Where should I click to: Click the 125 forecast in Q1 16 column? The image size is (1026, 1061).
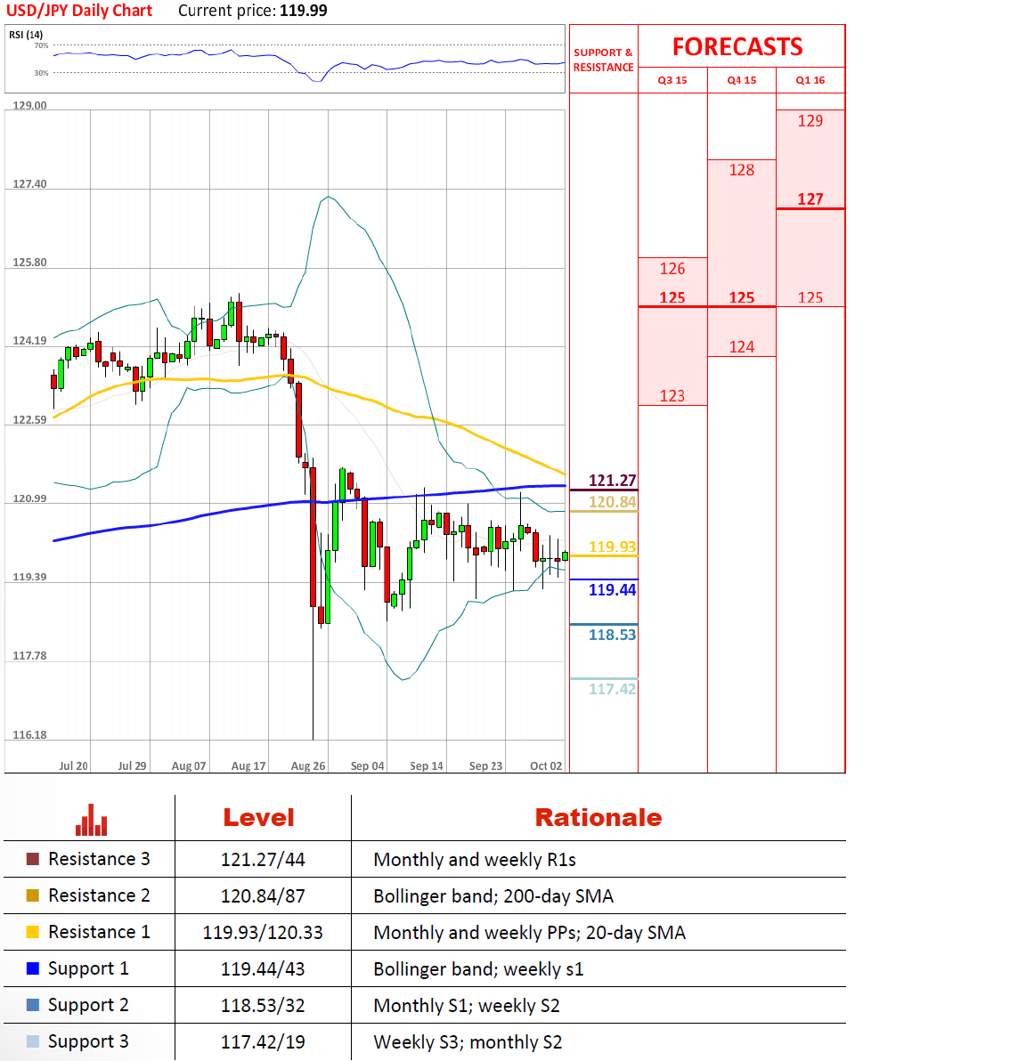[810, 297]
